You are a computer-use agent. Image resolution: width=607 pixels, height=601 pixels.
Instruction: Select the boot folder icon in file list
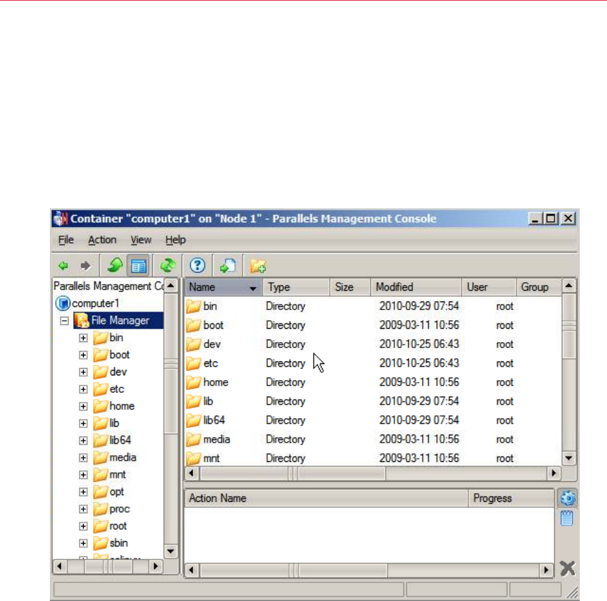[193, 325]
